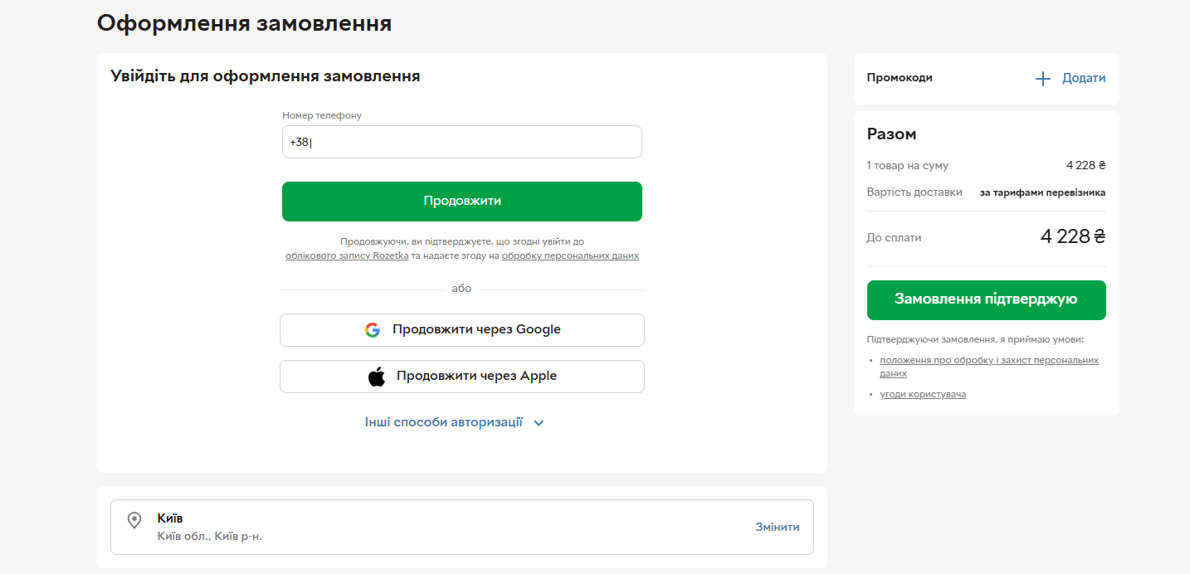Click the green Продовжити button

pyautogui.click(x=462, y=202)
